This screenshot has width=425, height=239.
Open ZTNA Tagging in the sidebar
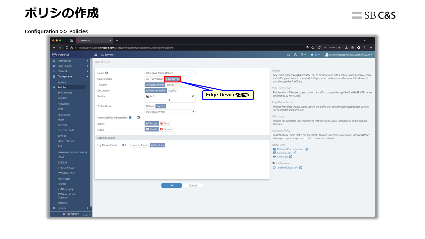coord(66,189)
